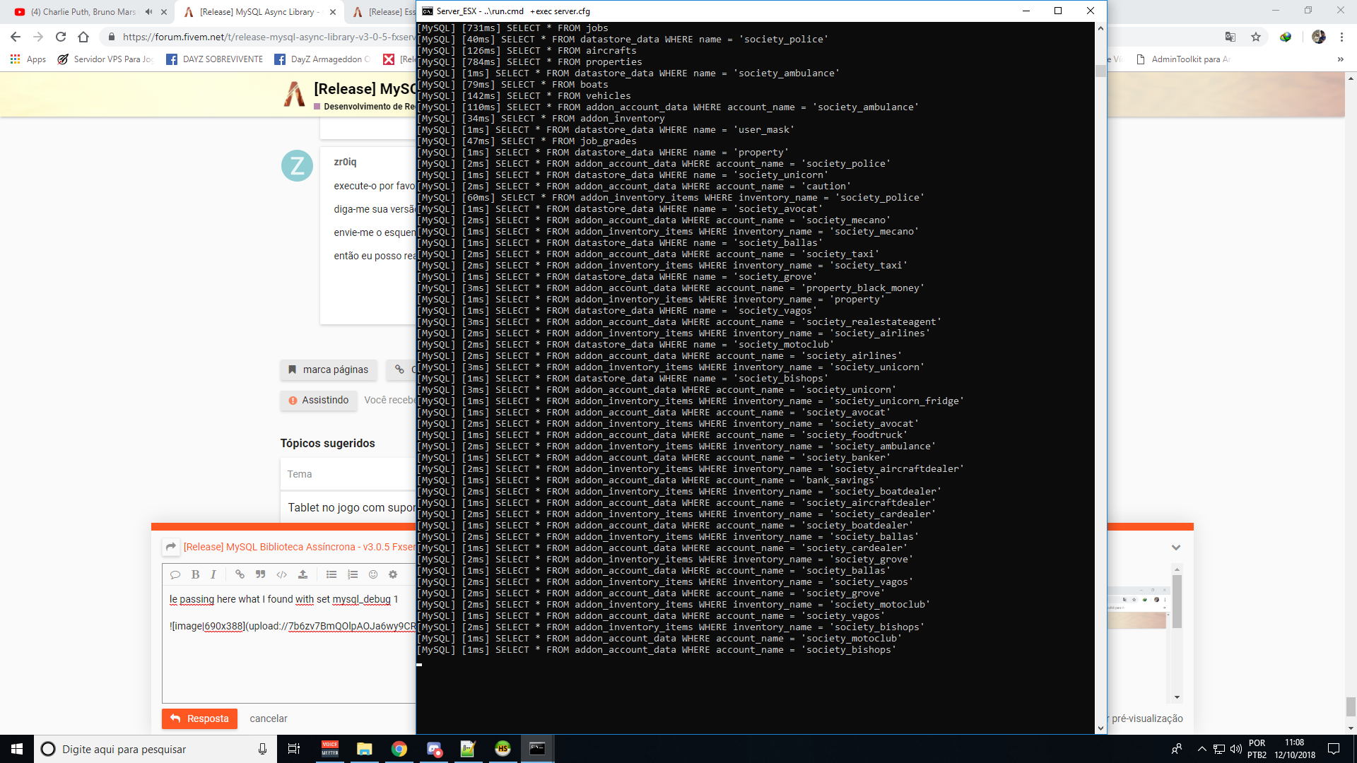Mute the Charlie Puth YouTube tab

tap(148, 11)
